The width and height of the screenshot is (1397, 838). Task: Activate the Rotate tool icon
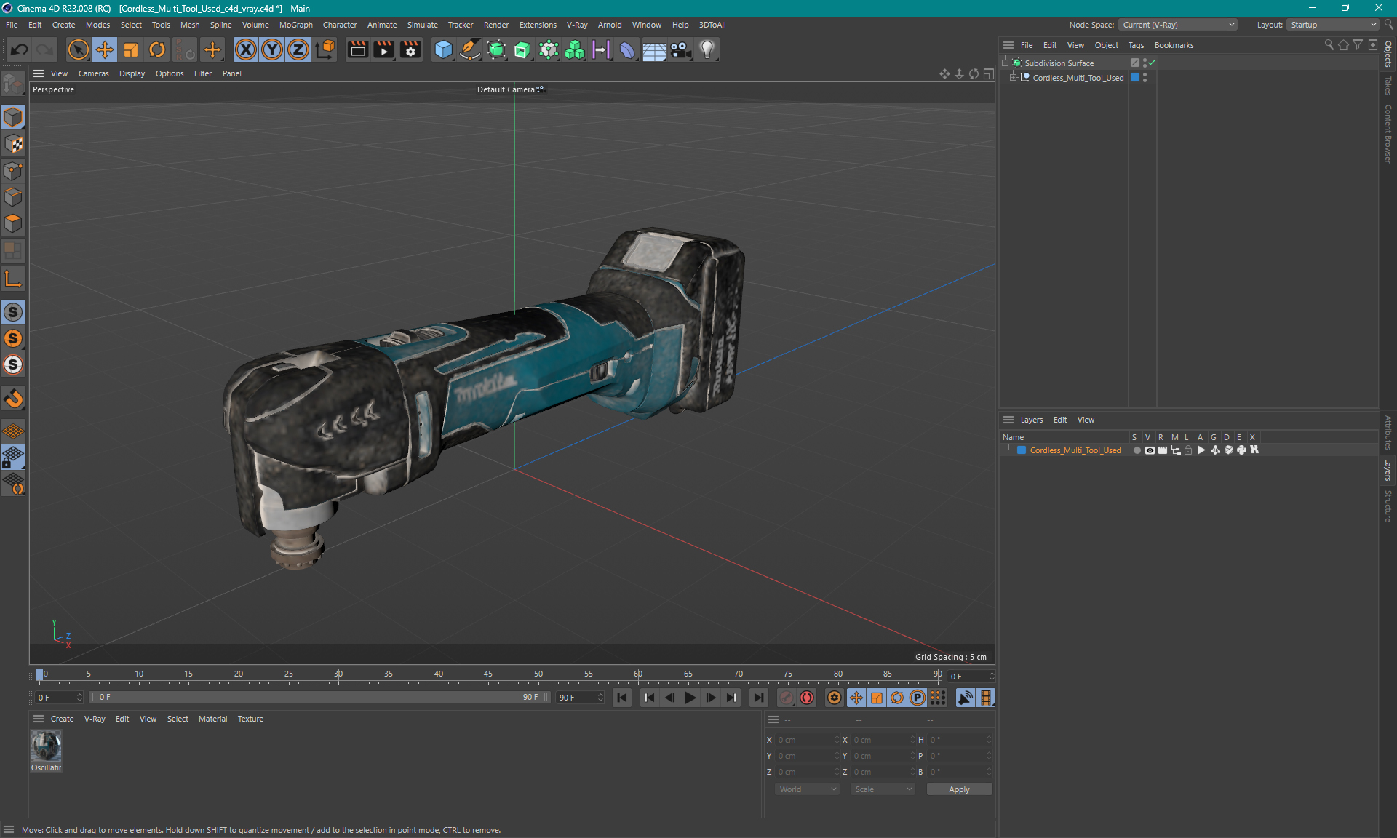(x=157, y=49)
